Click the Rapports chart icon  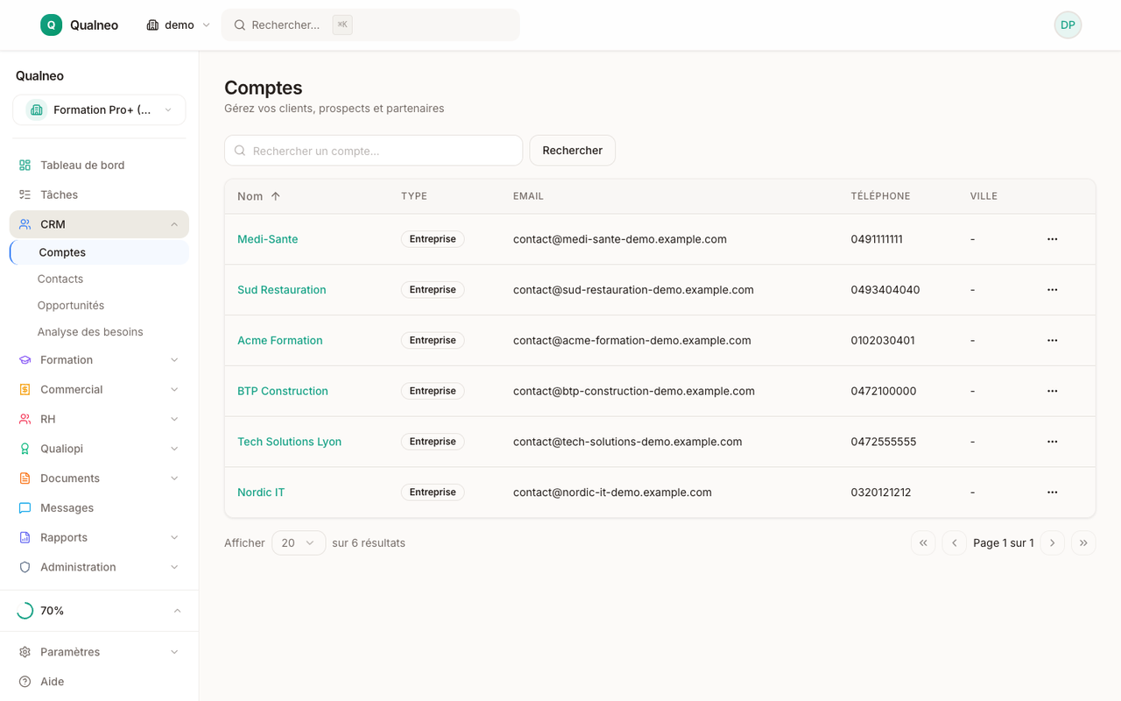coord(25,537)
